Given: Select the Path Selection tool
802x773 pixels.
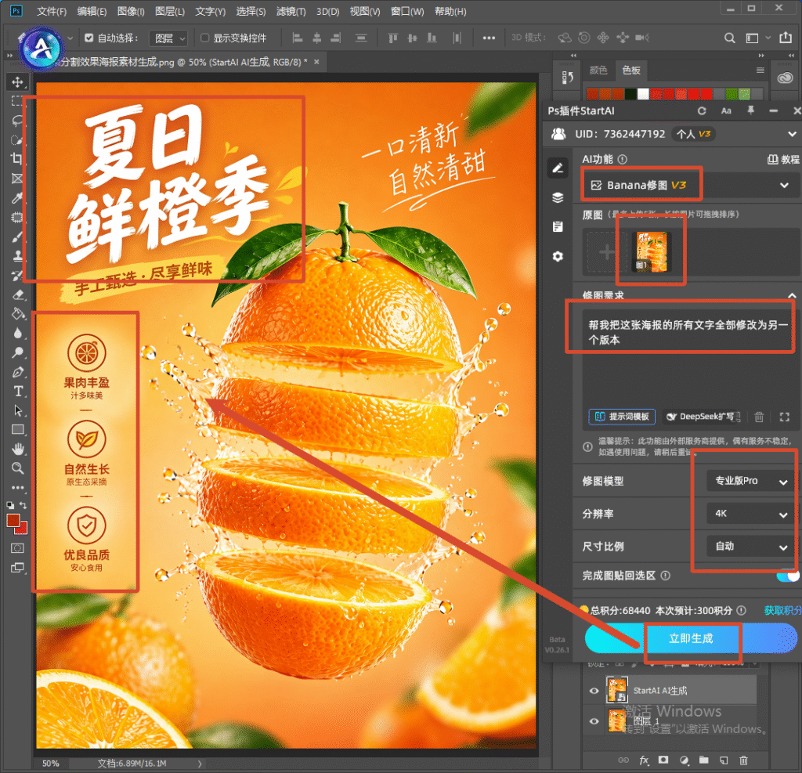Looking at the screenshot, I should (17, 411).
